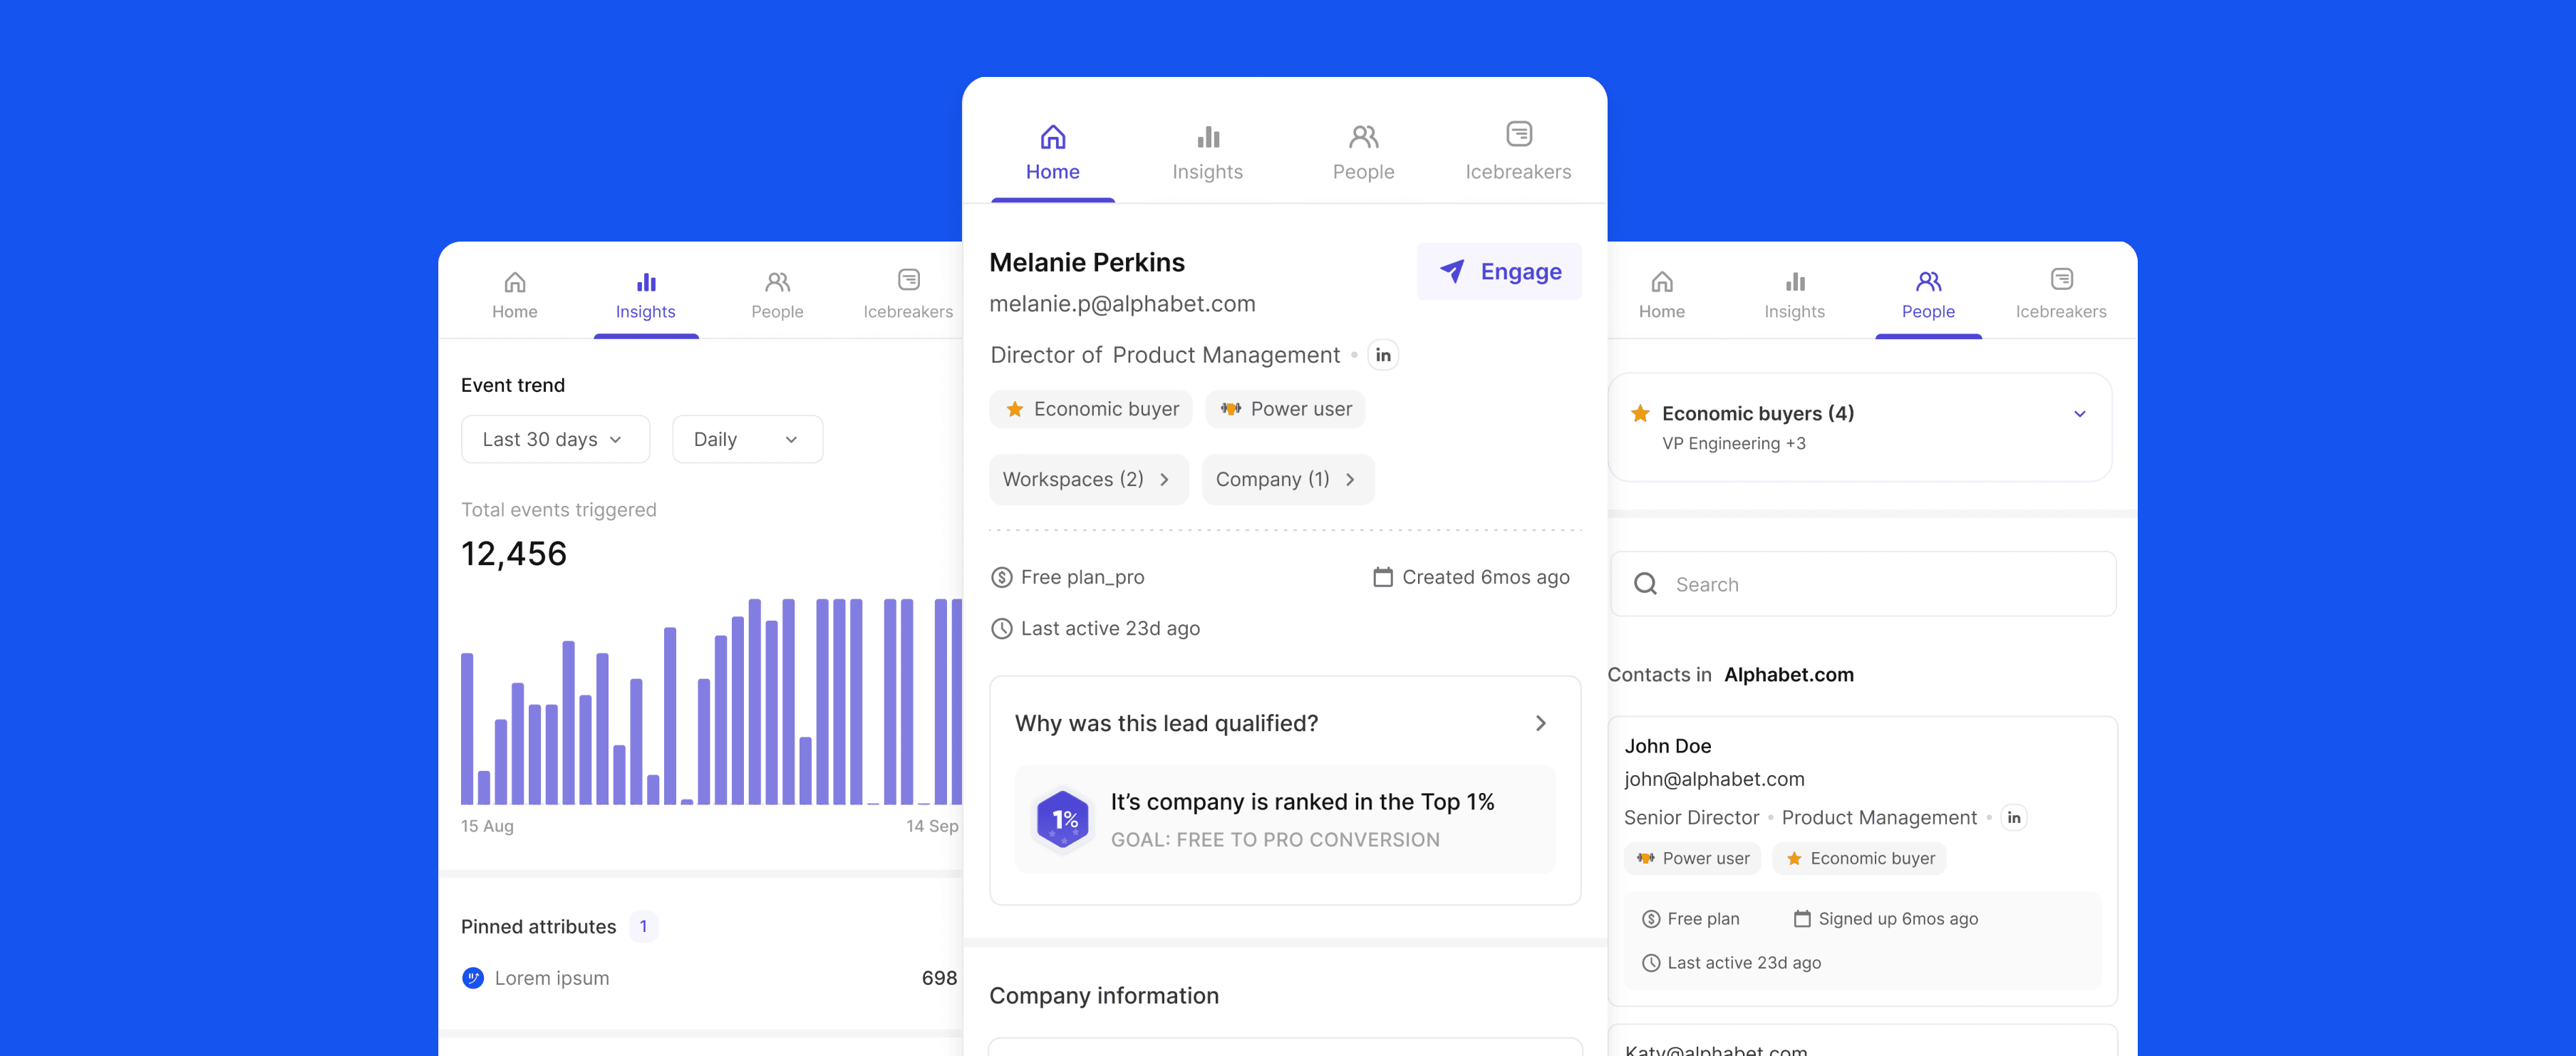Image resolution: width=2576 pixels, height=1056 pixels.
Task: Click LinkedIn icon on John Doe card
Action: tap(2013, 818)
